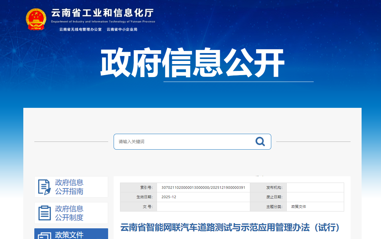Click the 废止日期 label cell
The image size is (381, 239).
268,197
